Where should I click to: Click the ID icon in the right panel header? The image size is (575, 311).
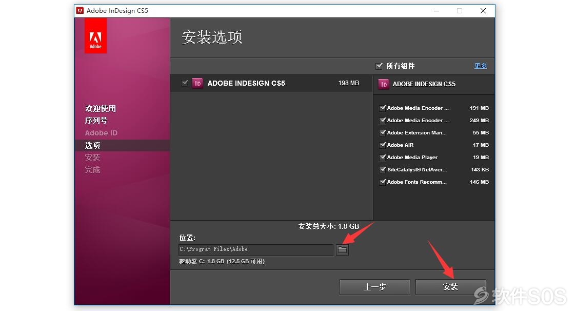coord(384,84)
